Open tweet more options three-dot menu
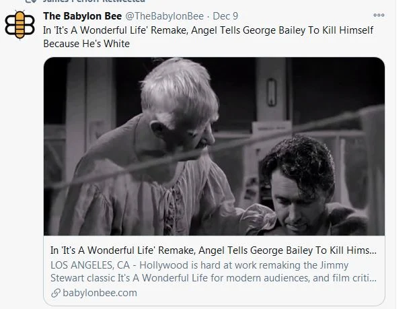This screenshot has width=415, height=309. (379, 15)
